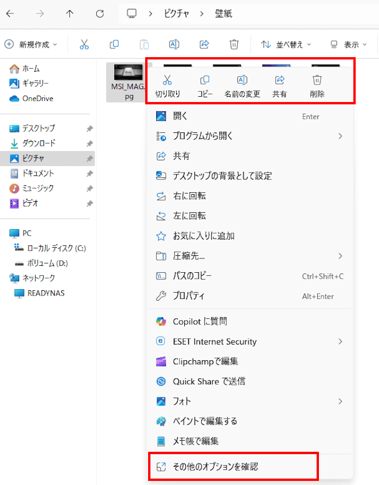This screenshot has width=379, height=485.
Task: Open ギャラリー in the navigation pane
Action: (x=29, y=83)
